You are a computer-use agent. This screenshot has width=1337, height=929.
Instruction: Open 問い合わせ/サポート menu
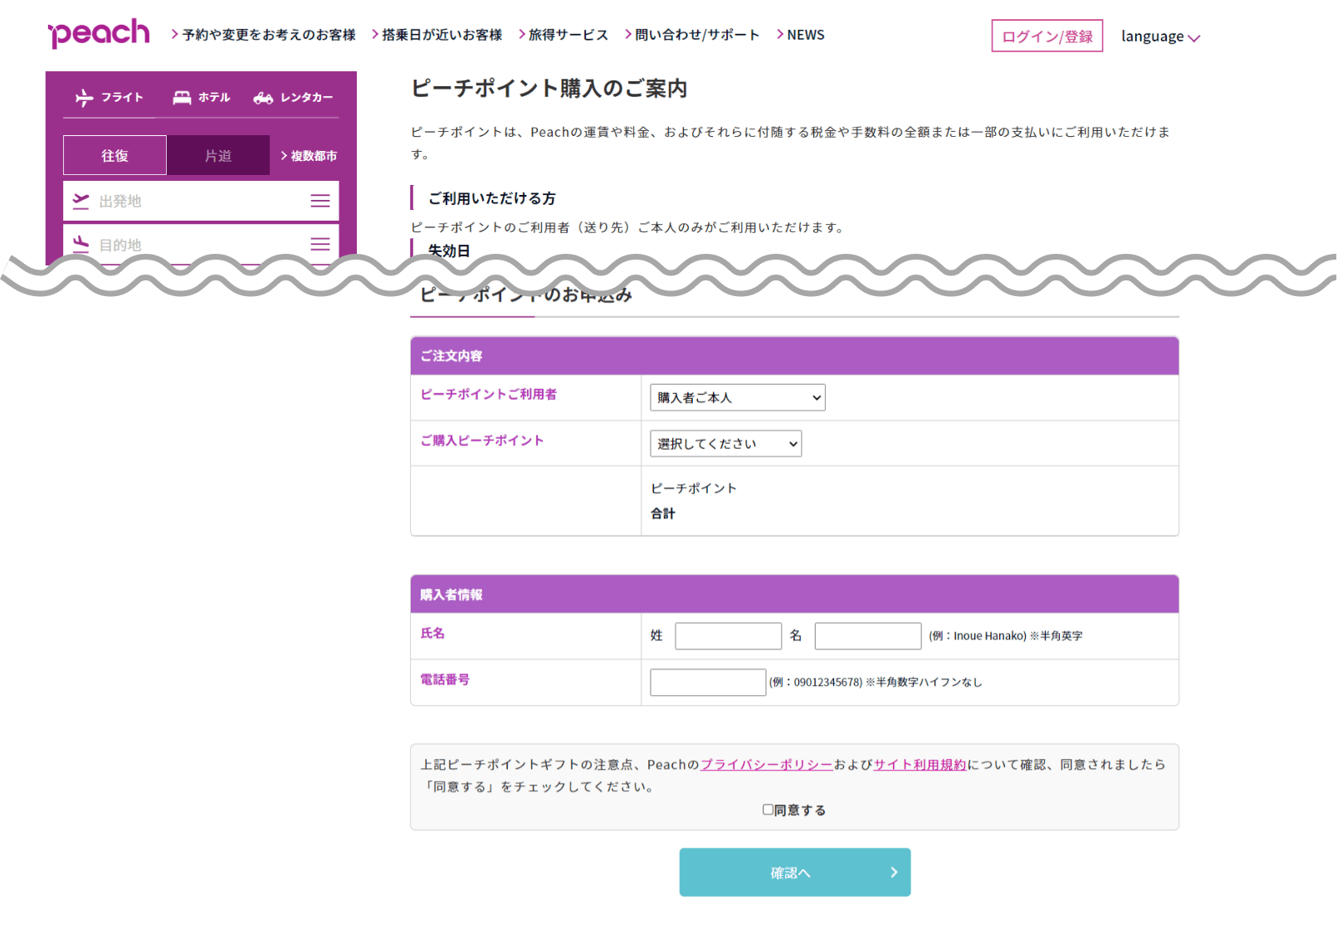pyautogui.click(x=691, y=35)
